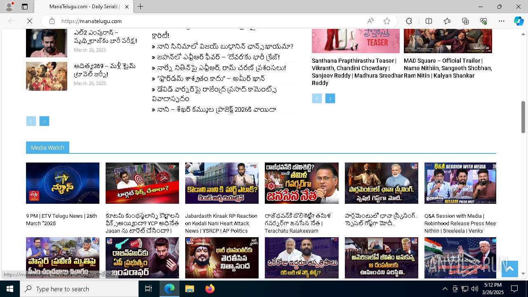
Task: Stop loading the page
Action: pyautogui.click(x=30, y=21)
